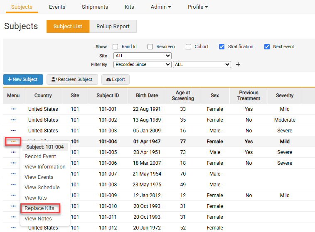
Task: Sort by the Birth Date column header
Action: tap(147, 95)
